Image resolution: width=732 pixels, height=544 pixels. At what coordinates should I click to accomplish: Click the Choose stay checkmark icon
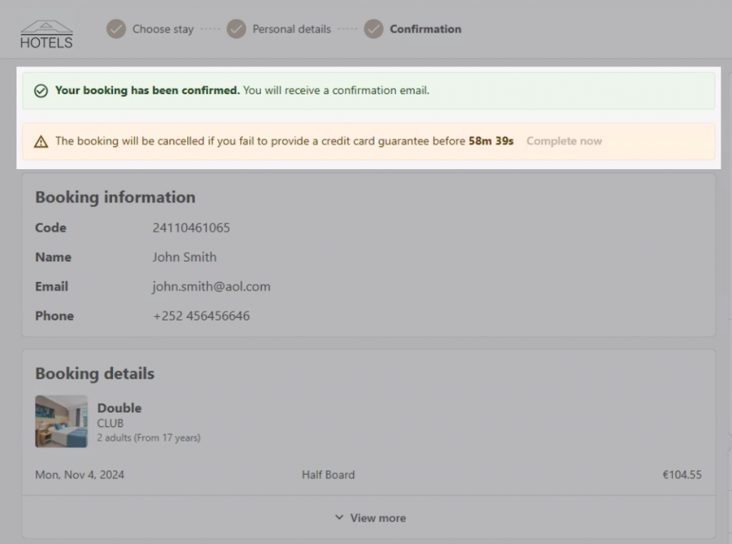116,29
